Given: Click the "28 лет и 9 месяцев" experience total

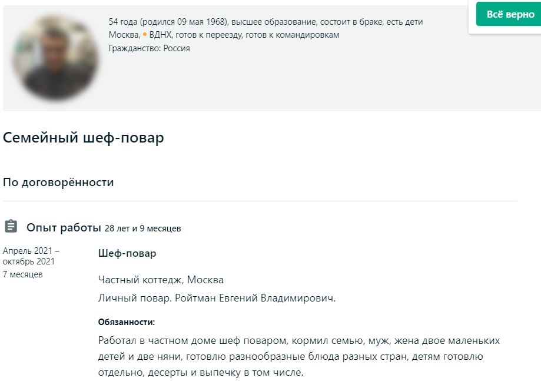Looking at the screenshot, I should point(142,228).
